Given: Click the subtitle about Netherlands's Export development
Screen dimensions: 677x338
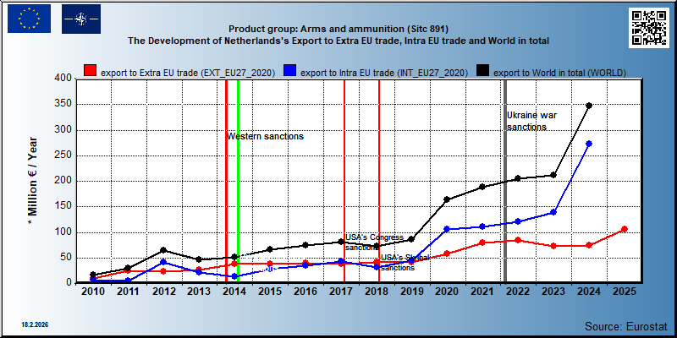Looking at the screenshot, I should point(338,41).
